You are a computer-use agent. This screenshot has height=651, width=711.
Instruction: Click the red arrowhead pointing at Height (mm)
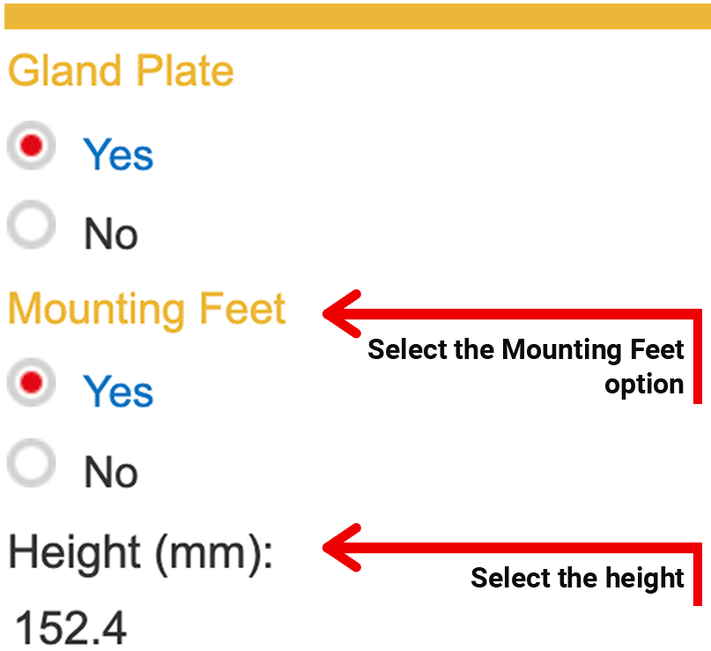342,548
